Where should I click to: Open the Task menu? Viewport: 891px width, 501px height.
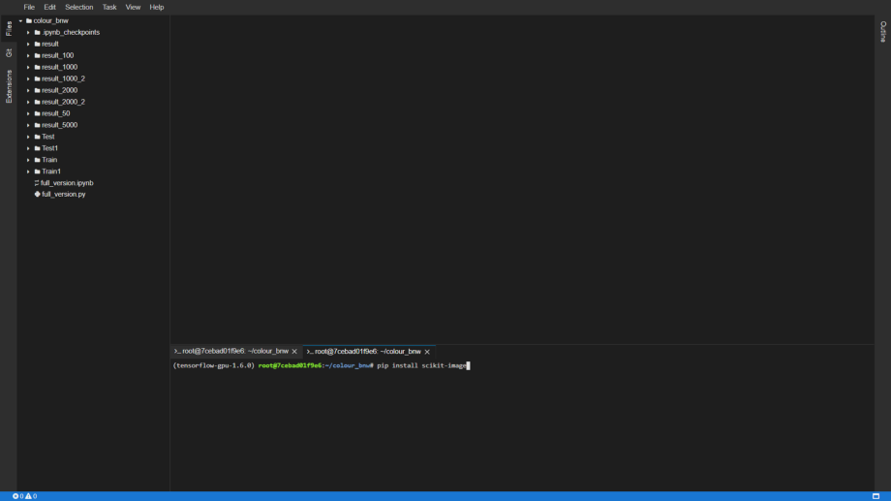(x=109, y=8)
